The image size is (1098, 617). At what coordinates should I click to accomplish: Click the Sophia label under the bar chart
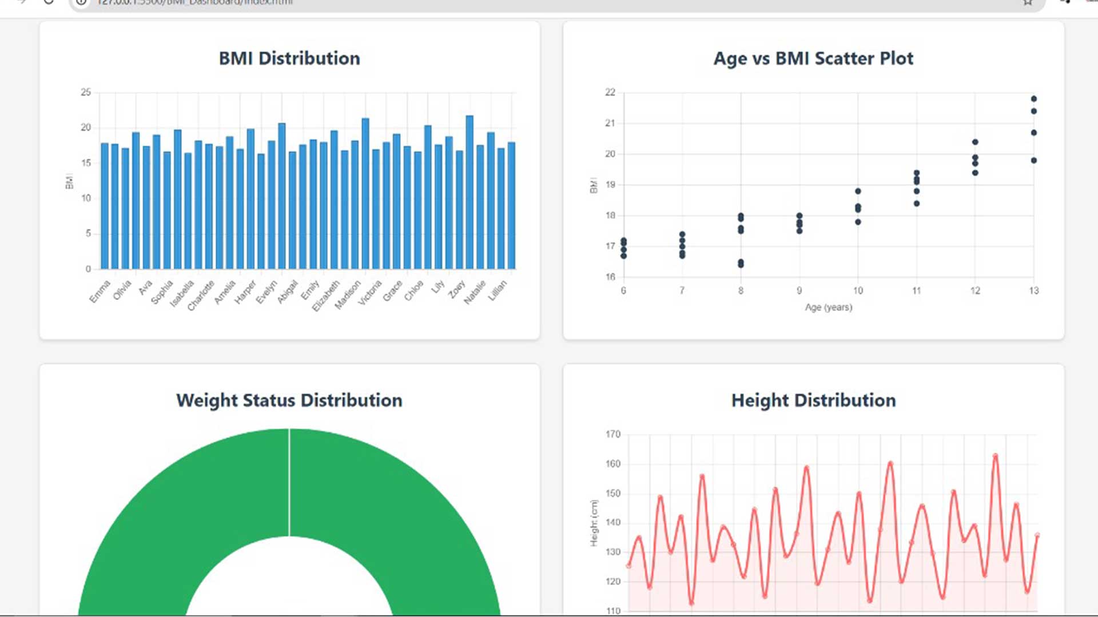pyautogui.click(x=162, y=292)
